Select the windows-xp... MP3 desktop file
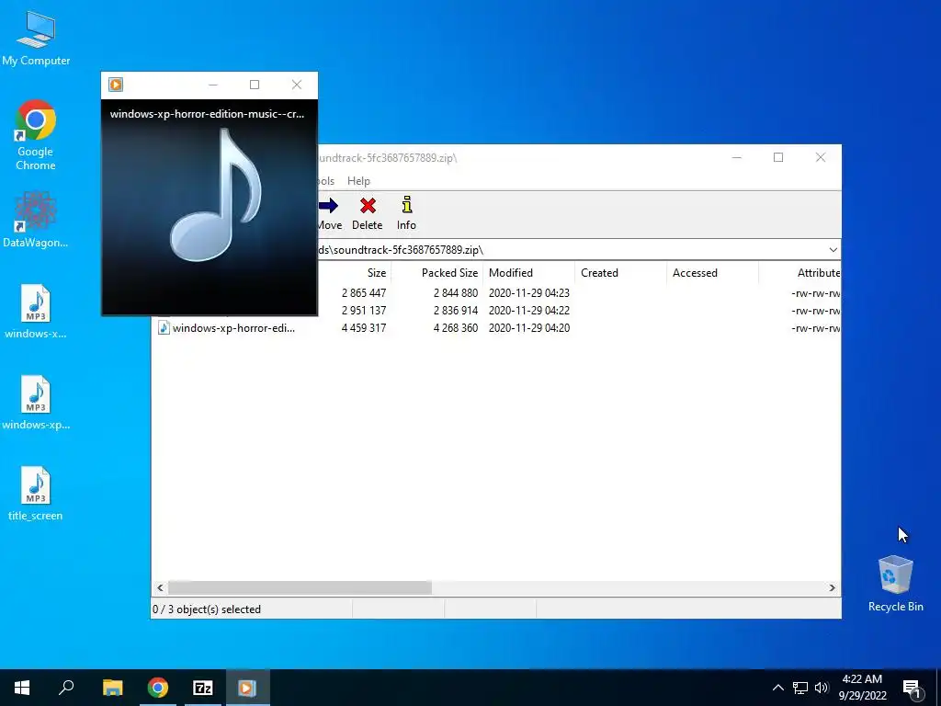 (x=36, y=403)
